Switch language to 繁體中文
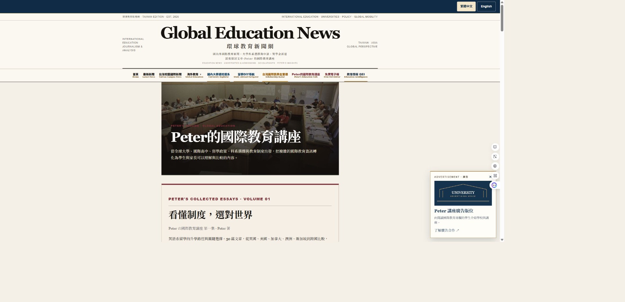This screenshot has width=625, height=302. coord(466,7)
